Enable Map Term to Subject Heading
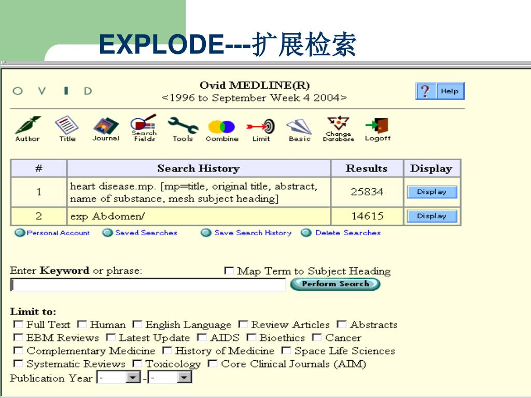The width and height of the screenshot is (531, 398). (229, 271)
